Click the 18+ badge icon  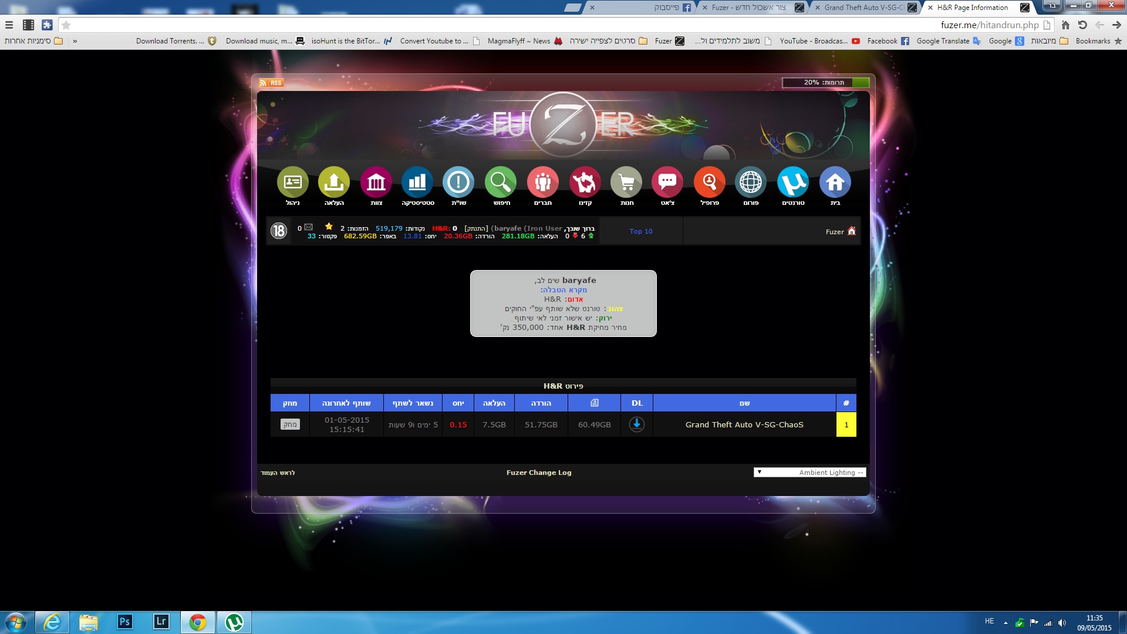[279, 231]
